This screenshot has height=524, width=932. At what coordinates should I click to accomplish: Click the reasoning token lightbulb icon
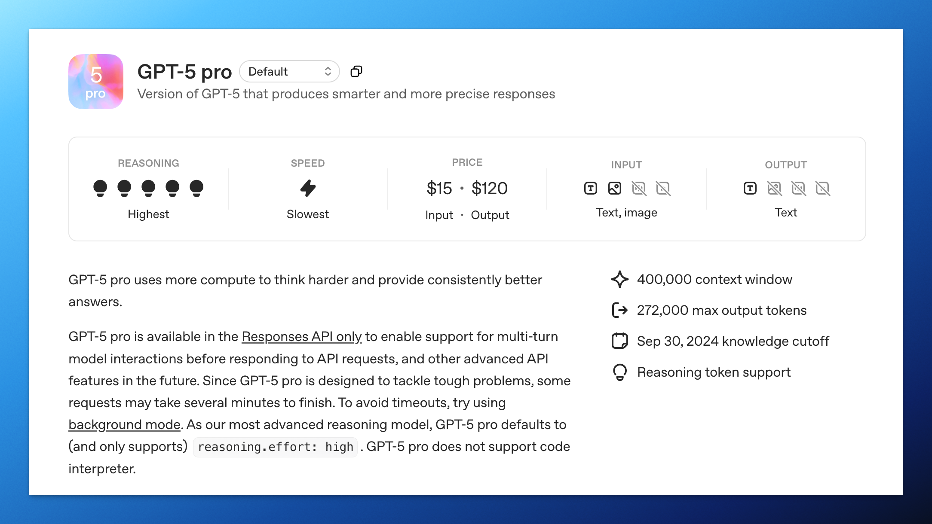(619, 372)
